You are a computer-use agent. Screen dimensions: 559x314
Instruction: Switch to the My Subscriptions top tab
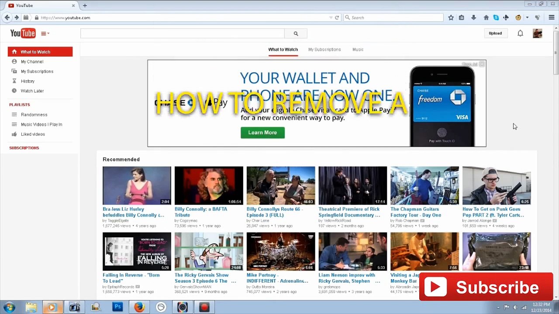pos(324,49)
